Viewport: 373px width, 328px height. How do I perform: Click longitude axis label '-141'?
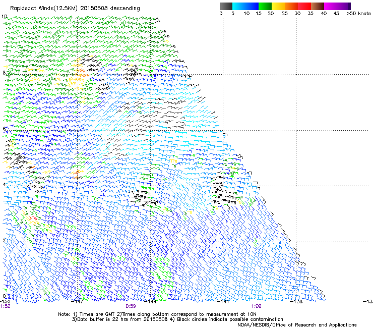point(223,301)
